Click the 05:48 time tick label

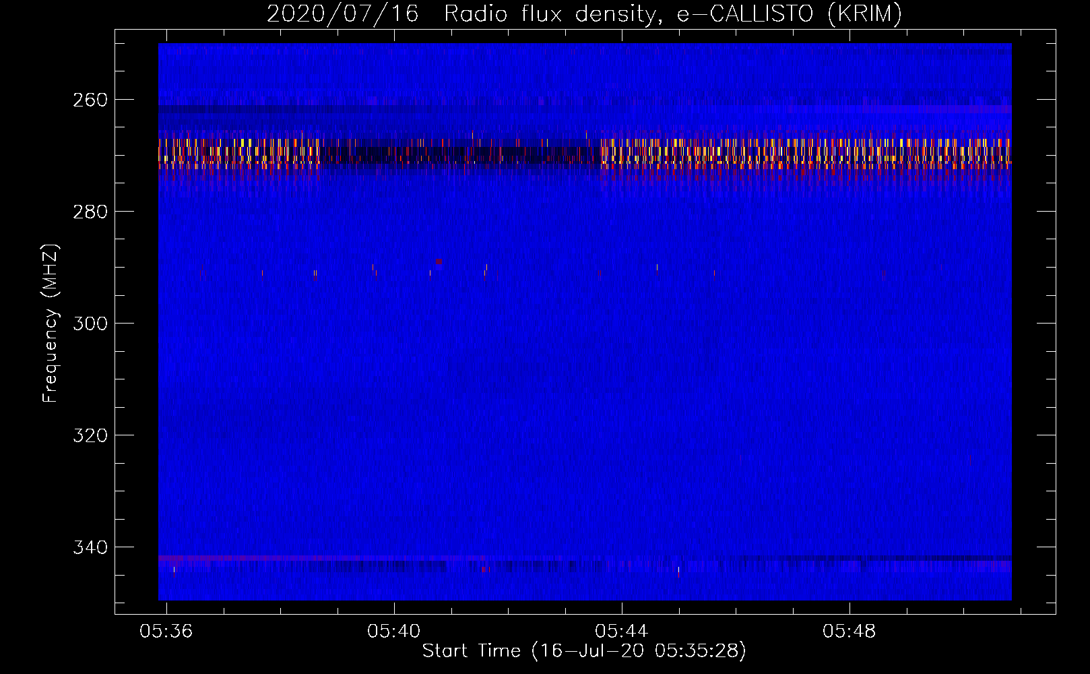tap(849, 632)
